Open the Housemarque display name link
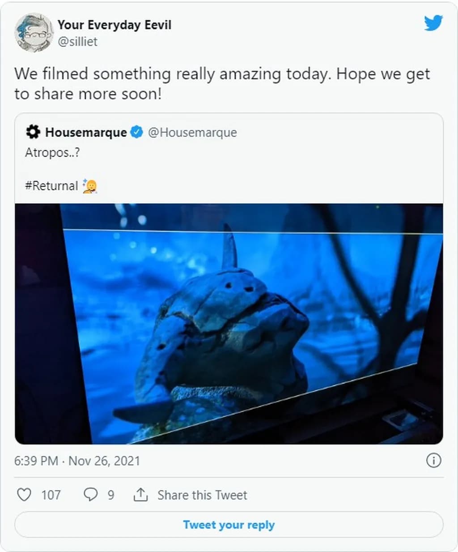458x552 pixels. pos(86,133)
